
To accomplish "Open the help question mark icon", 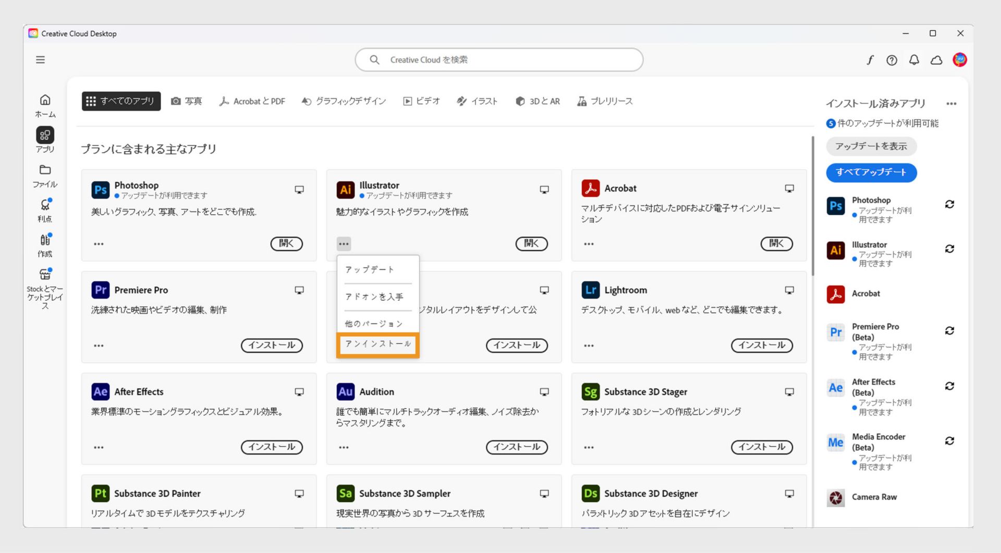I will (x=892, y=60).
